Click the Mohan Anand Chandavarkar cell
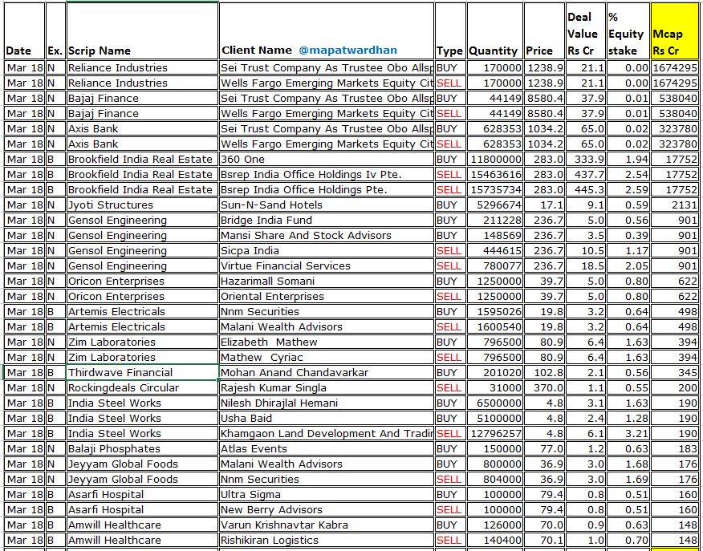 [327, 373]
